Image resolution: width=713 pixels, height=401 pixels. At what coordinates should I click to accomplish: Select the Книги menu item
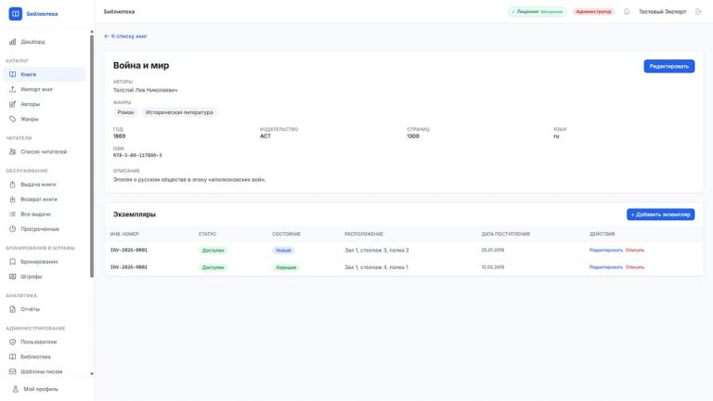pos(45,74)
